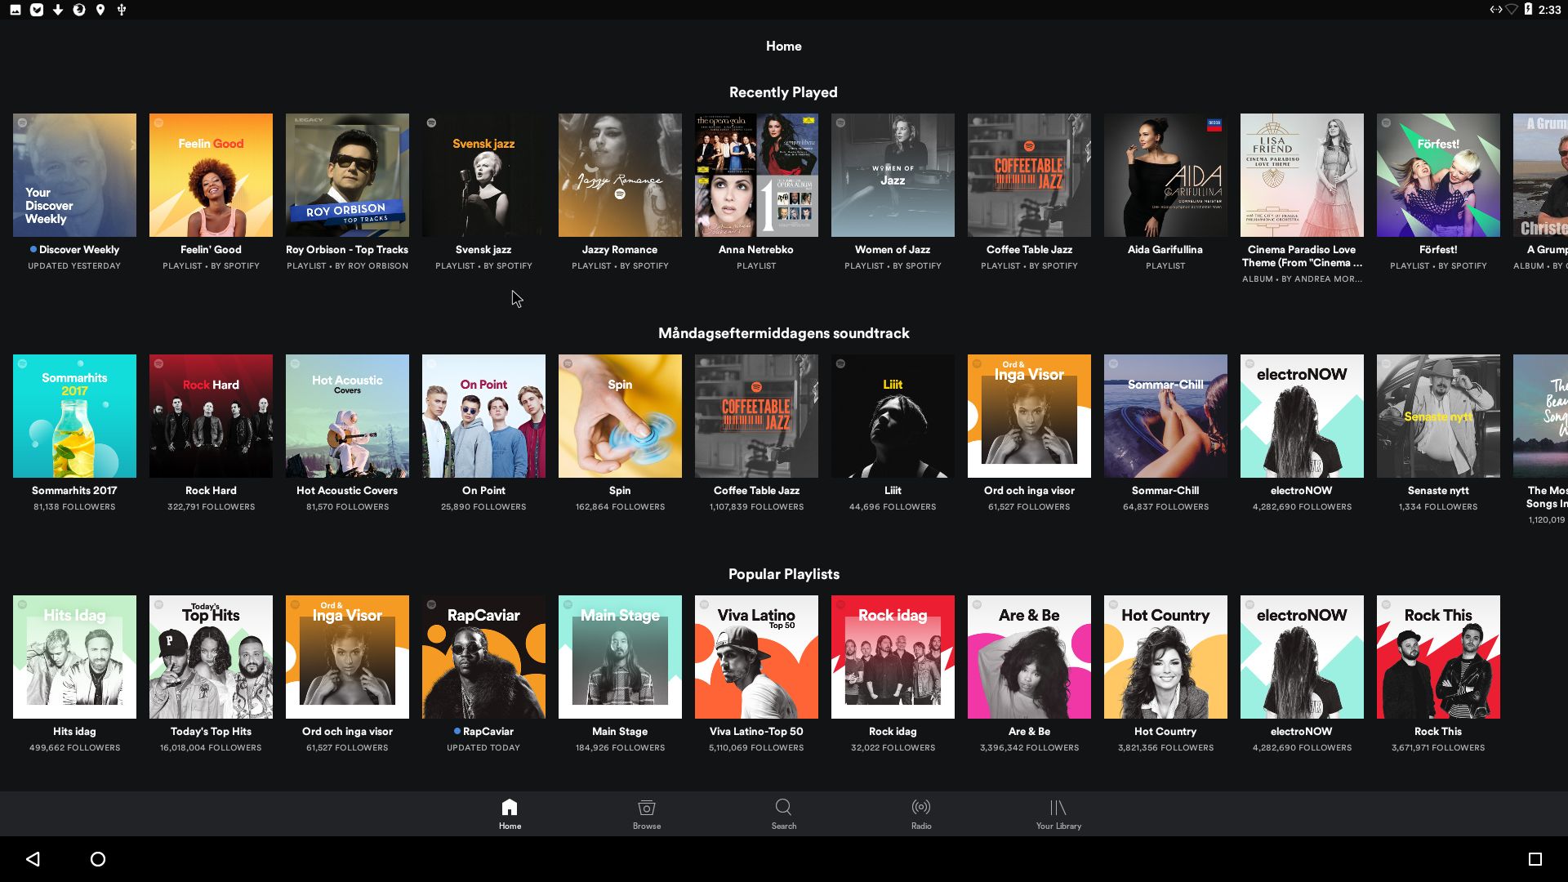The height and width of the screenshot is (882, 1568).
Task: Select the Home label in bottom bar
Action: [x=510, y=826]
